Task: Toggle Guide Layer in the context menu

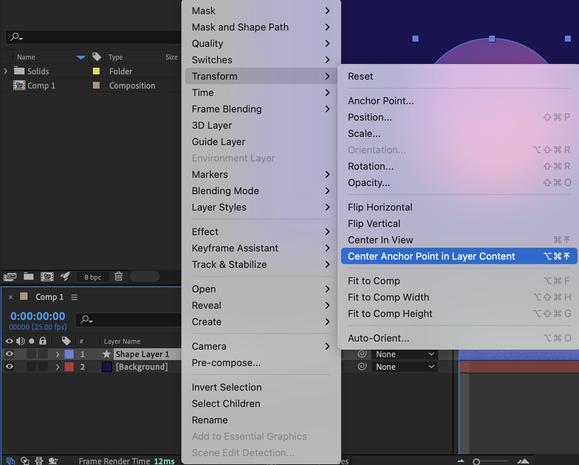Action: pyautogui.click(x=261, y=142)
